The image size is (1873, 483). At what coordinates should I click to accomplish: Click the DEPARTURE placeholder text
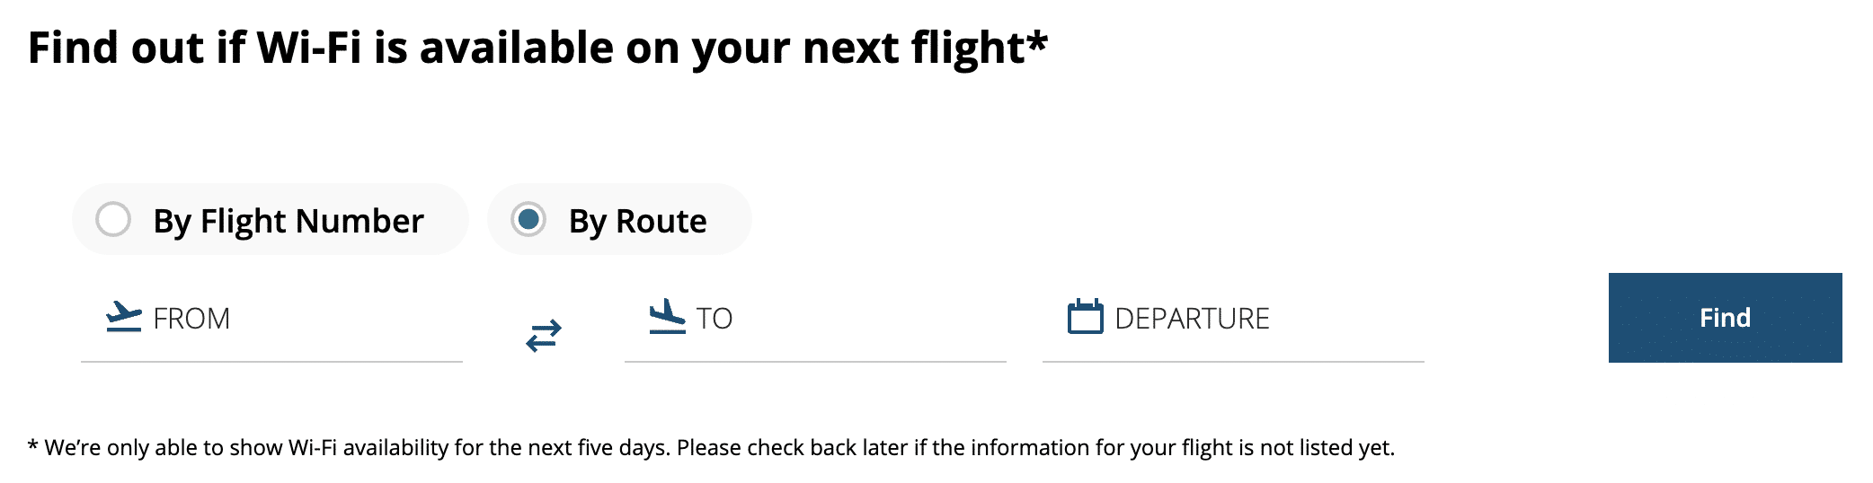click(1192, 319)
